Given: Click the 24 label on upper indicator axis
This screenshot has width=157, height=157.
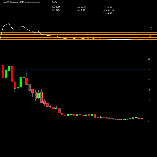Looking at the screenshot, I should [150, 28].
